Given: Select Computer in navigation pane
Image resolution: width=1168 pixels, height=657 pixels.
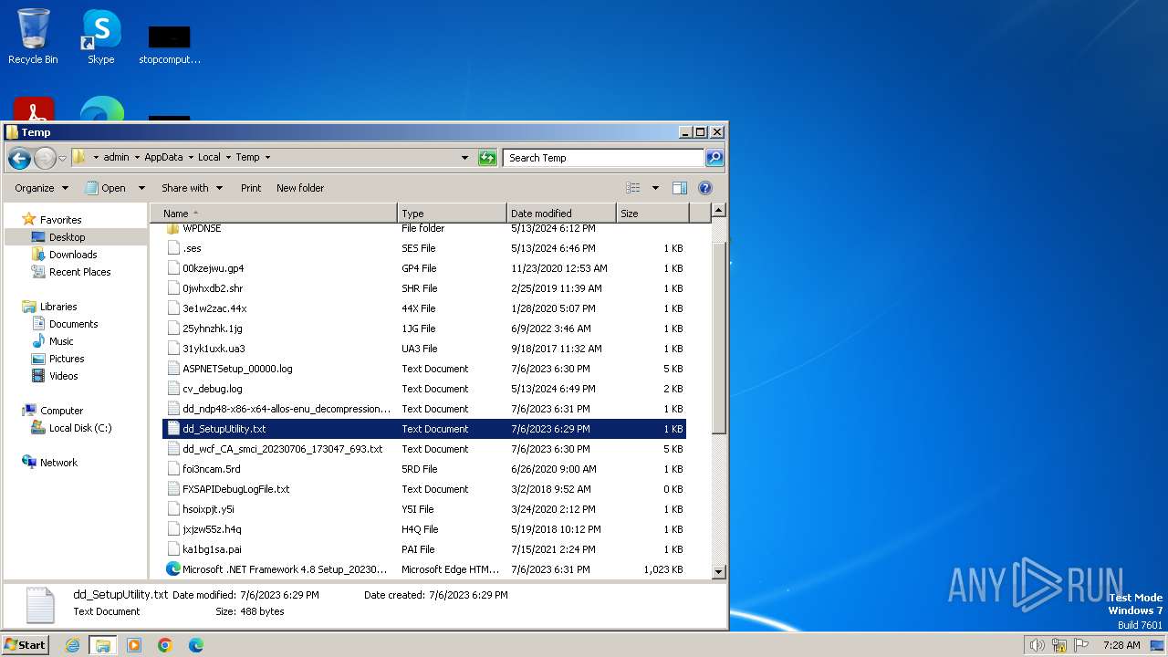Looking at the screenshot, I should (61, 411).
